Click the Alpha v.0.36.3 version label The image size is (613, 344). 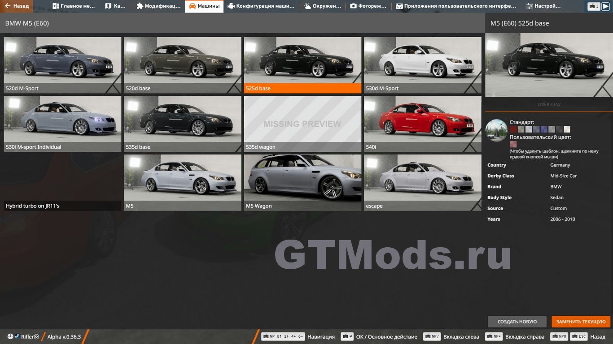tap(64, 337)
